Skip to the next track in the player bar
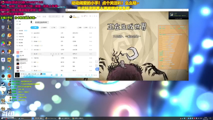The image size is (213, 120). pyautogui.click(x=62, y=75)
